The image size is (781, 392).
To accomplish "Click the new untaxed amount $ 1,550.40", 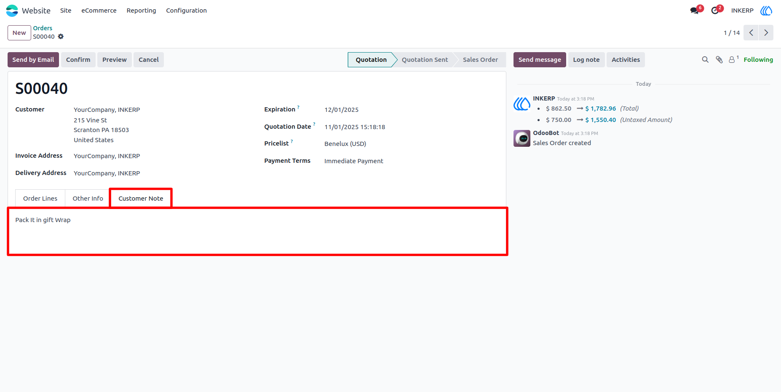I will (600, 120).
